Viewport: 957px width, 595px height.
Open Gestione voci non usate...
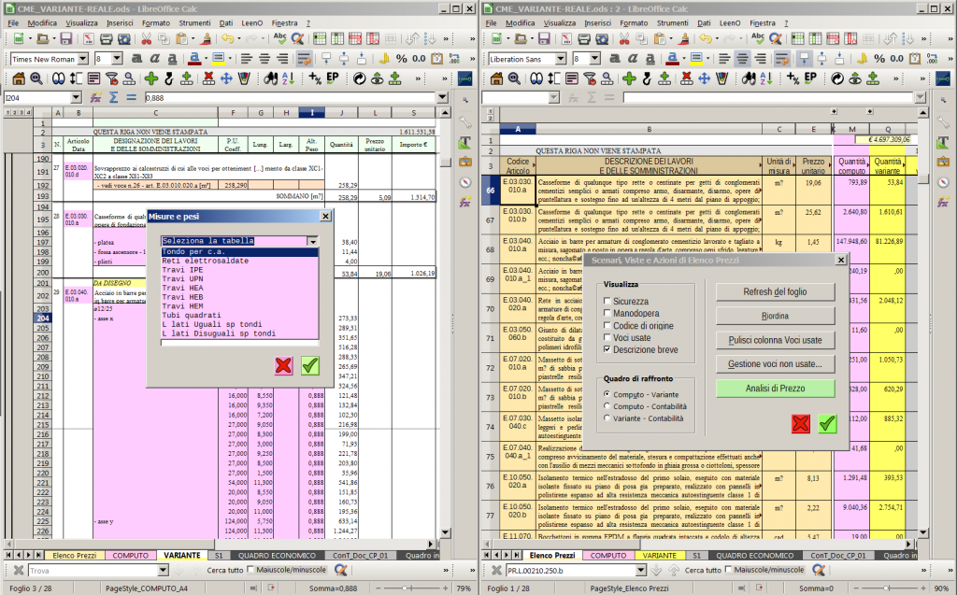tap(775, 364)
